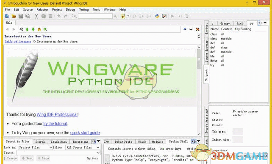The image size is (272, 164).
Task: Open the Filter All Source Files drop-down
Action: click(x=83, y=147)
